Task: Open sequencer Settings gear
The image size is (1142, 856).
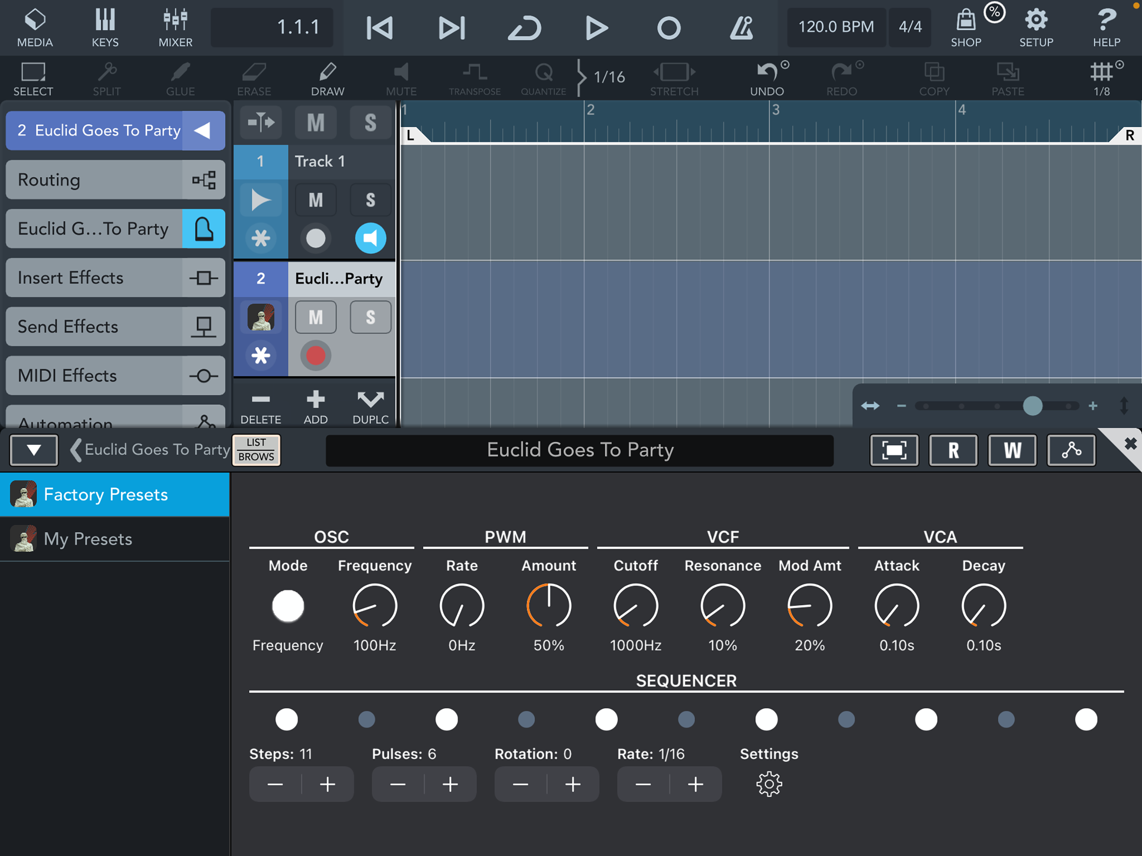Action: (x=769, y=784)
